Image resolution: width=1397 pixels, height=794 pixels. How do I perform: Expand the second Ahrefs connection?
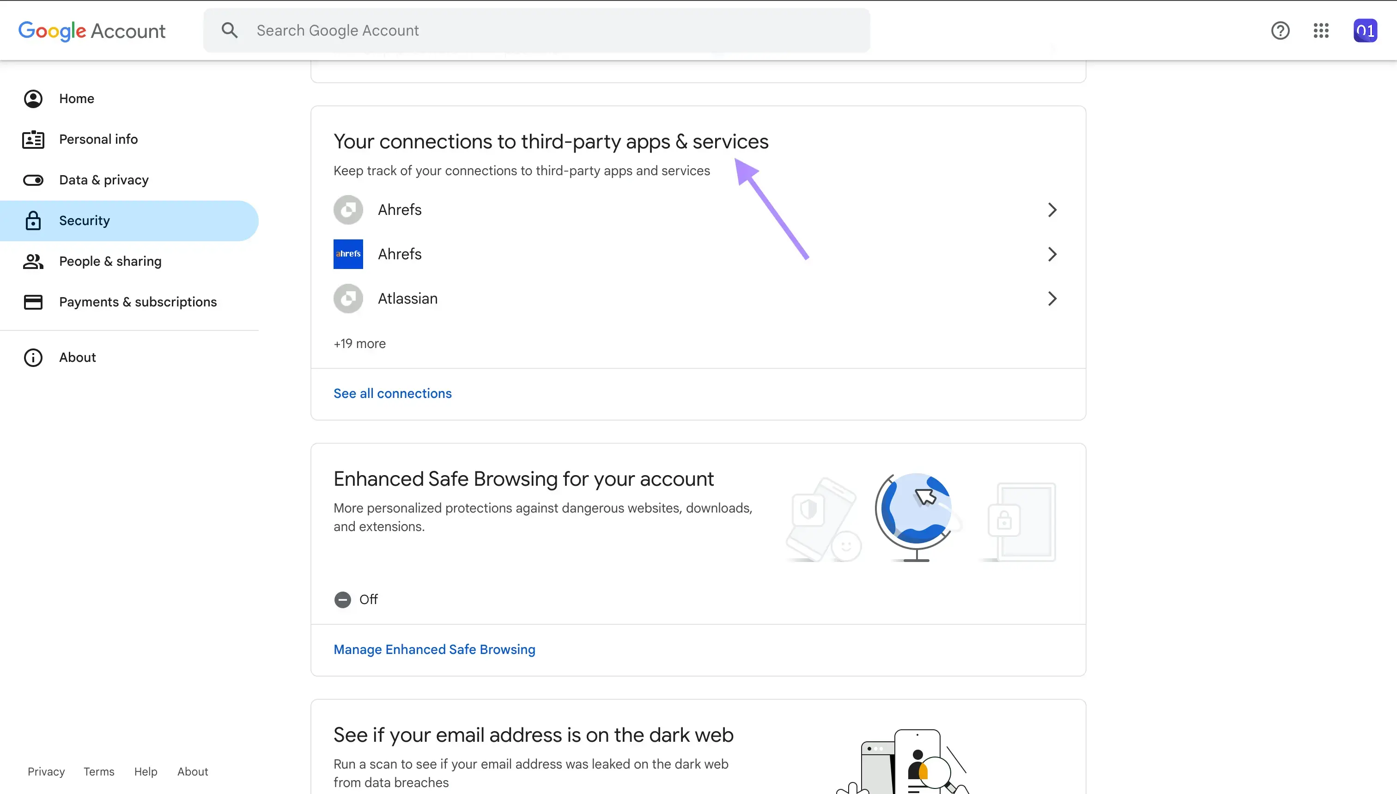coord(1051,253)
